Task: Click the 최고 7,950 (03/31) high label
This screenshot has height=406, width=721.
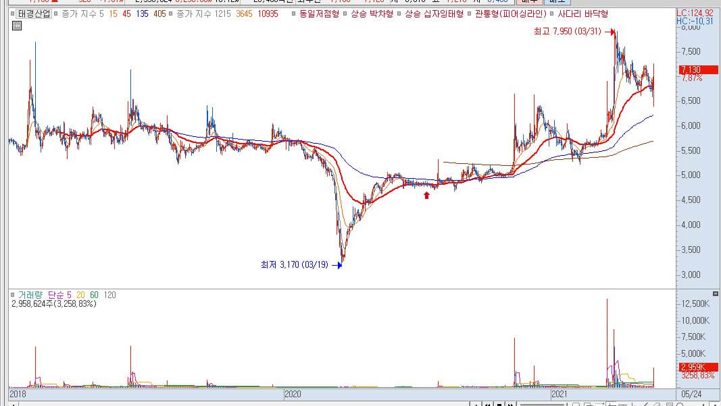Action: click(x=567, y=32)
